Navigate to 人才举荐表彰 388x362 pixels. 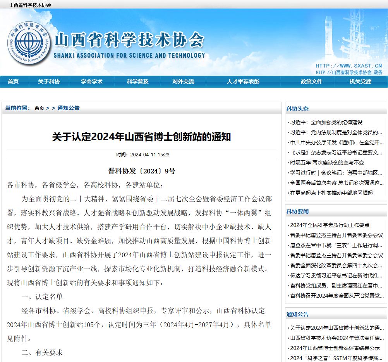click(x=243, y=81)
